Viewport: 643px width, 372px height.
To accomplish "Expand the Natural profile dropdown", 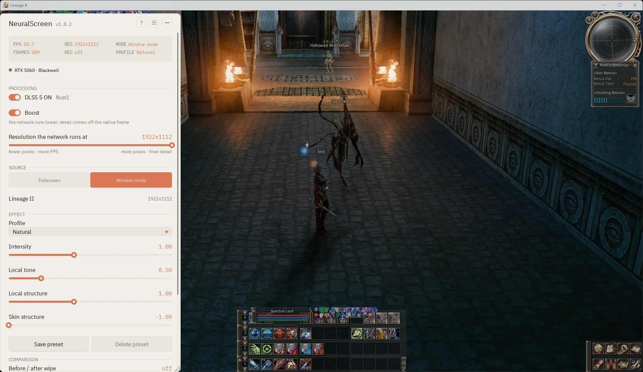I will (x=90, y=232).
